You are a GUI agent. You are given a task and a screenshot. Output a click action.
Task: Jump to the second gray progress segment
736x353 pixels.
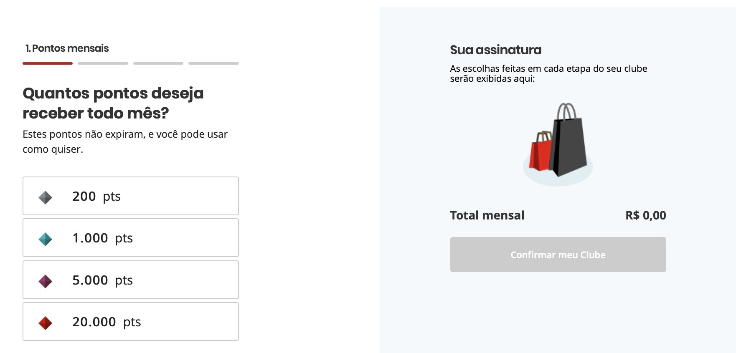tap(103, 63)
